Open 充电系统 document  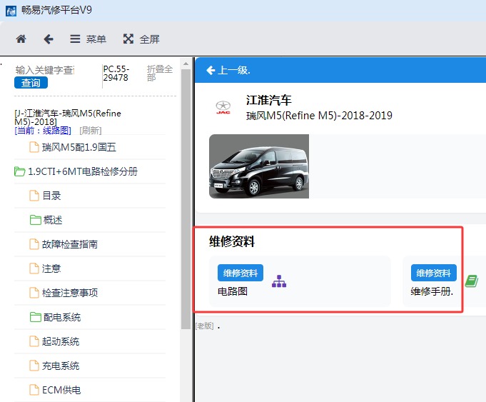click(61, 366)
